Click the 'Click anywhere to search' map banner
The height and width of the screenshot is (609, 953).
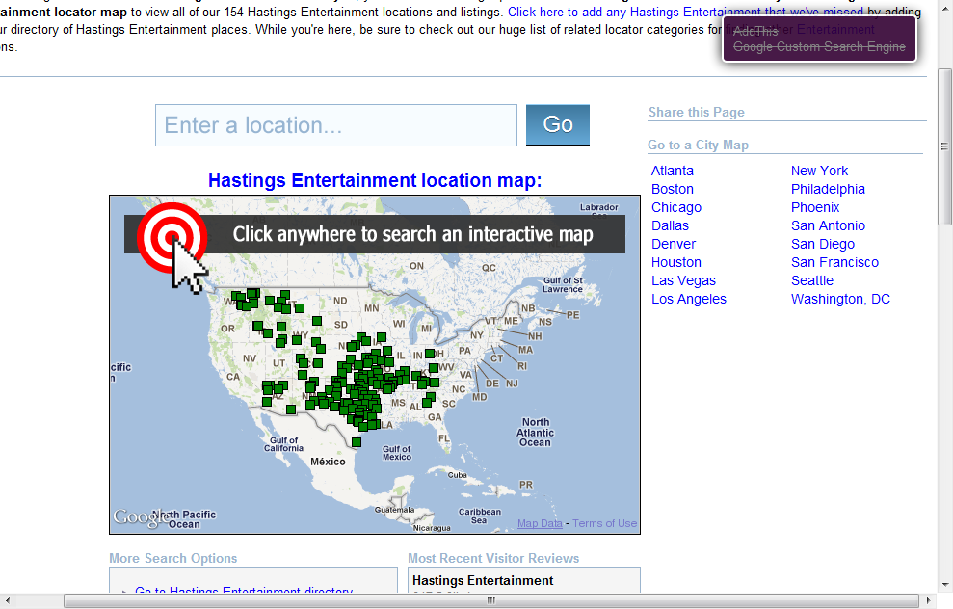coord(375,234)
